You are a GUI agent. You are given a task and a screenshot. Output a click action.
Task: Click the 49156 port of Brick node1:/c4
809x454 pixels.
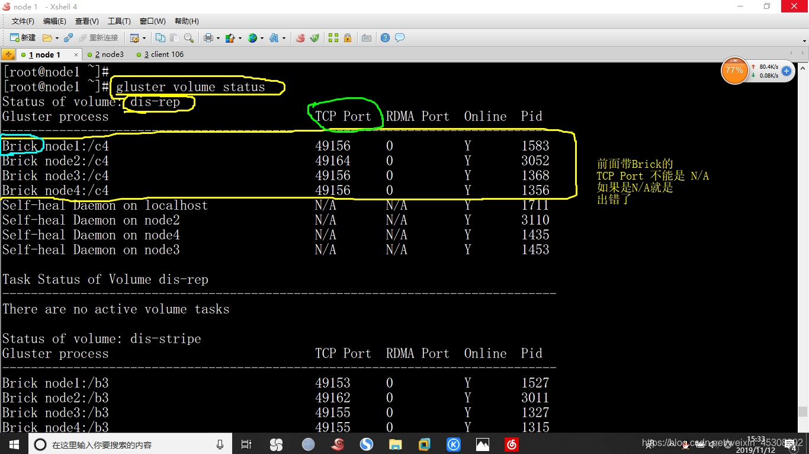(333, 146)
